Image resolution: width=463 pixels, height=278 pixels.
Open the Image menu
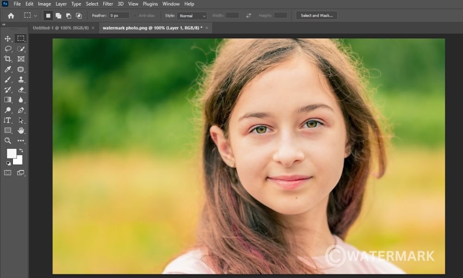click(x=44, y=4)
